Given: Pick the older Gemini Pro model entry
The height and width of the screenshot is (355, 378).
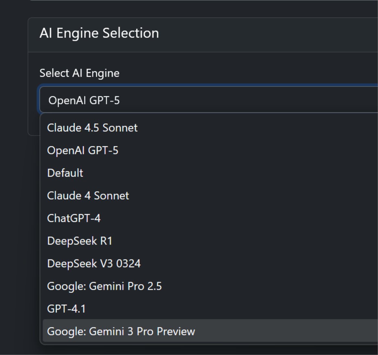Looking at the screenshot, I should click(104, 286).
